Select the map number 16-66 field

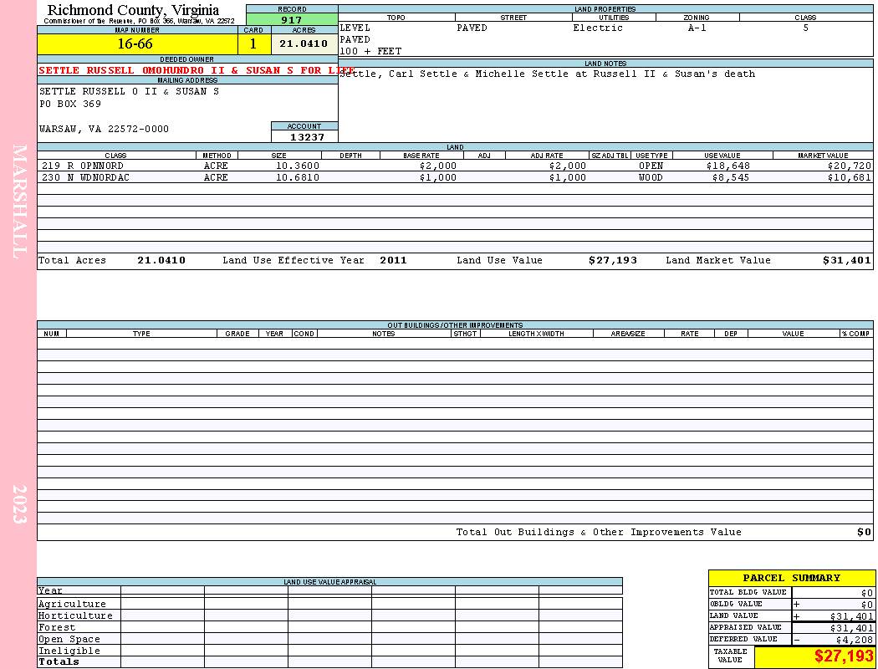tap(137, 44)
